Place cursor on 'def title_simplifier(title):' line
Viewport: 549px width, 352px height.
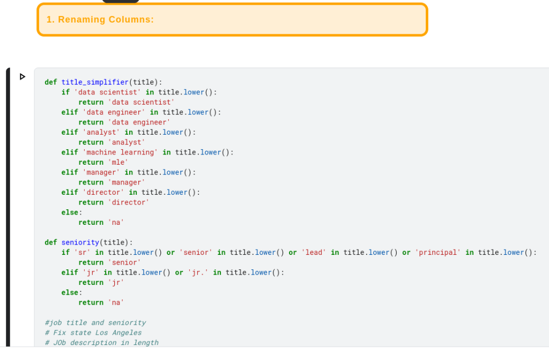click(x=103, y=82)
